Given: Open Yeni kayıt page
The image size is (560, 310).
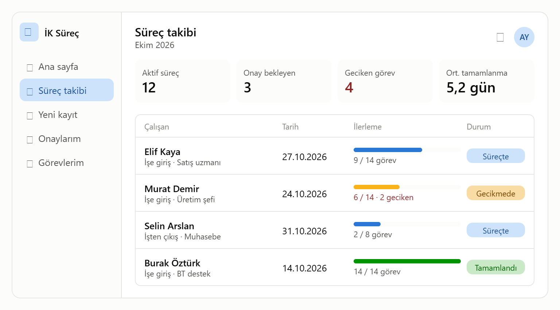Looking at the screenshot, I should pos(67,115).
